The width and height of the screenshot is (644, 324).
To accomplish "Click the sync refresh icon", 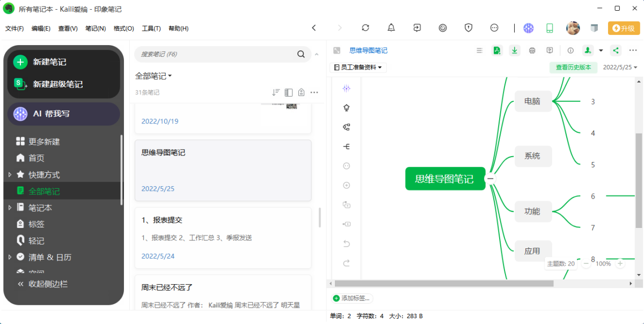I will (365, 28).
